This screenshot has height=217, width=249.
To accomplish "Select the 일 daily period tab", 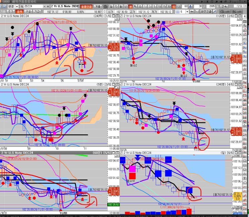I will 111,6.
